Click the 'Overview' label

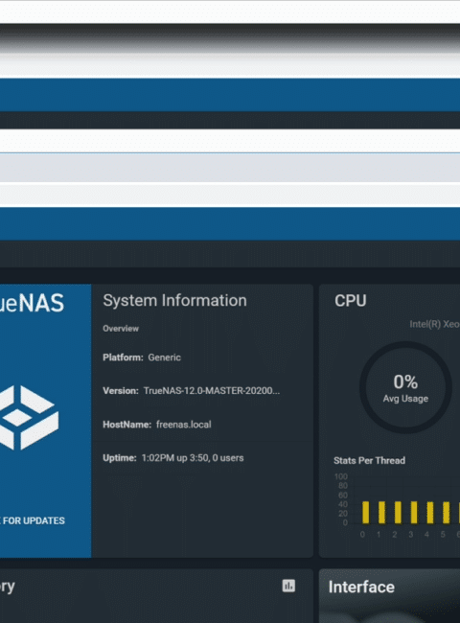121,329
